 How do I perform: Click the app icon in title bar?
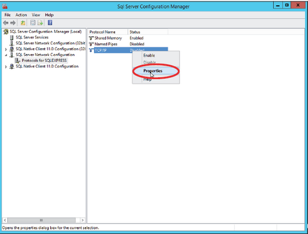[x=5, y=6]
